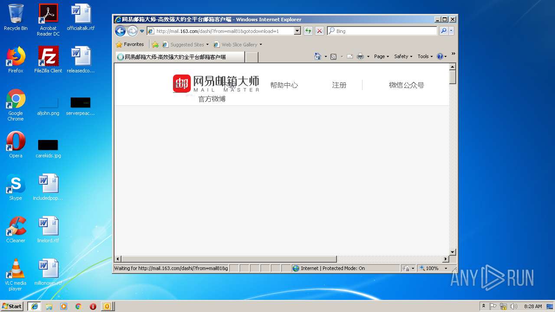Open a new blank tab
This screenshot has width=555, height=312.
pos(252,57)
